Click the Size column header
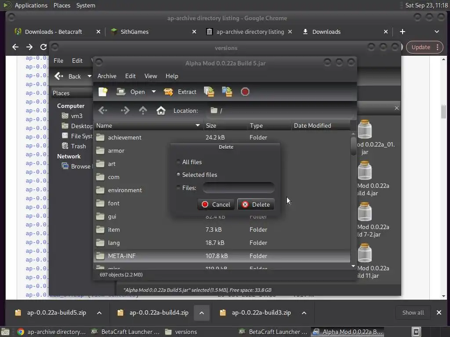 click(x=225, y=125)
